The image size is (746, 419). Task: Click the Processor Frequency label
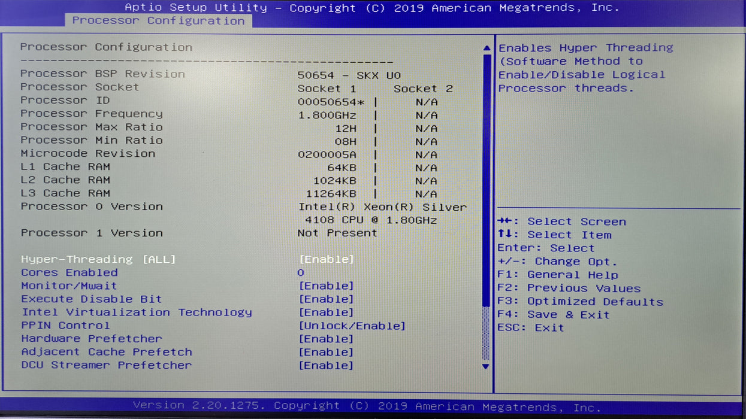pyautogui.click(x=91, y=114)
